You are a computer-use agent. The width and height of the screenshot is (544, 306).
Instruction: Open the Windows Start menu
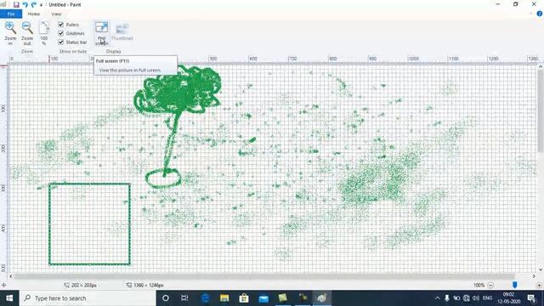(x=9, y=298)
